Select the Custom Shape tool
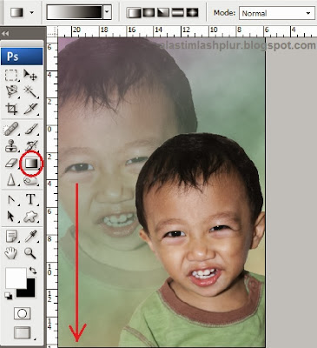This screenshot has width=317, height=348. click(x=30, y=217)
